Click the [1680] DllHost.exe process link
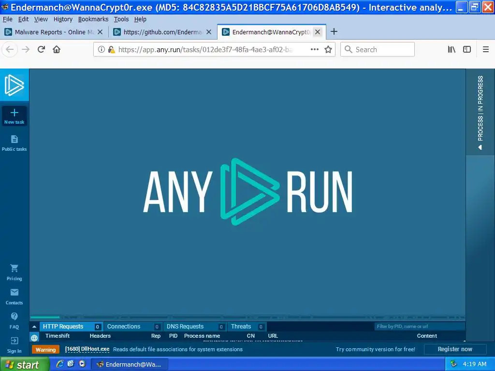This screenshot has width=495, height=371. point(87,349)
